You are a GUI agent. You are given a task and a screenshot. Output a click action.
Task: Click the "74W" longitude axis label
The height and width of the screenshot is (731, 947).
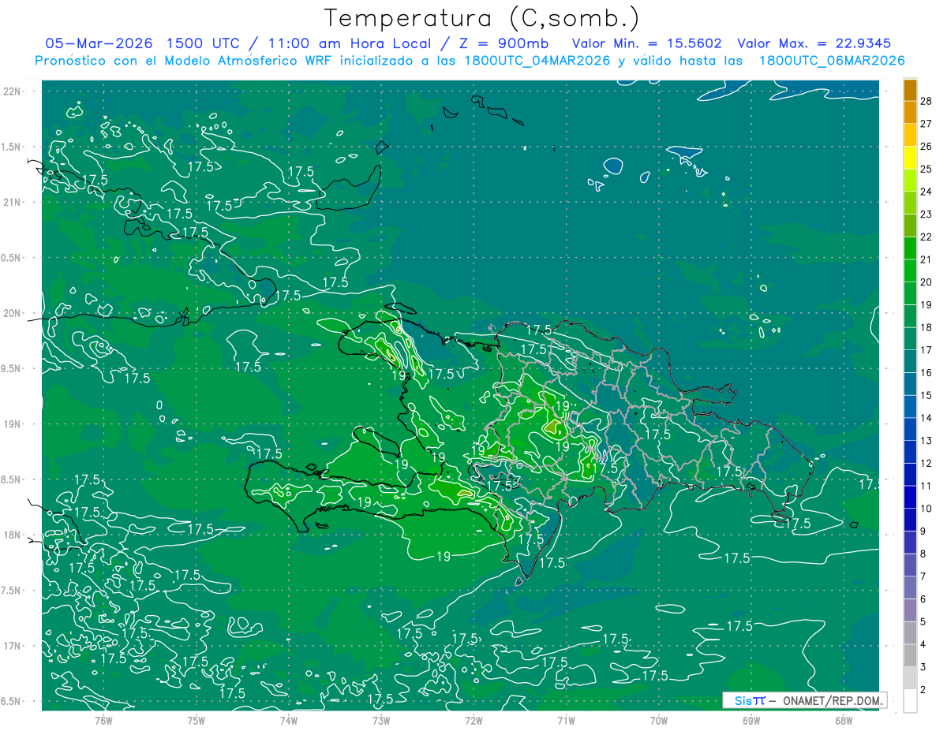coord(289,720)
